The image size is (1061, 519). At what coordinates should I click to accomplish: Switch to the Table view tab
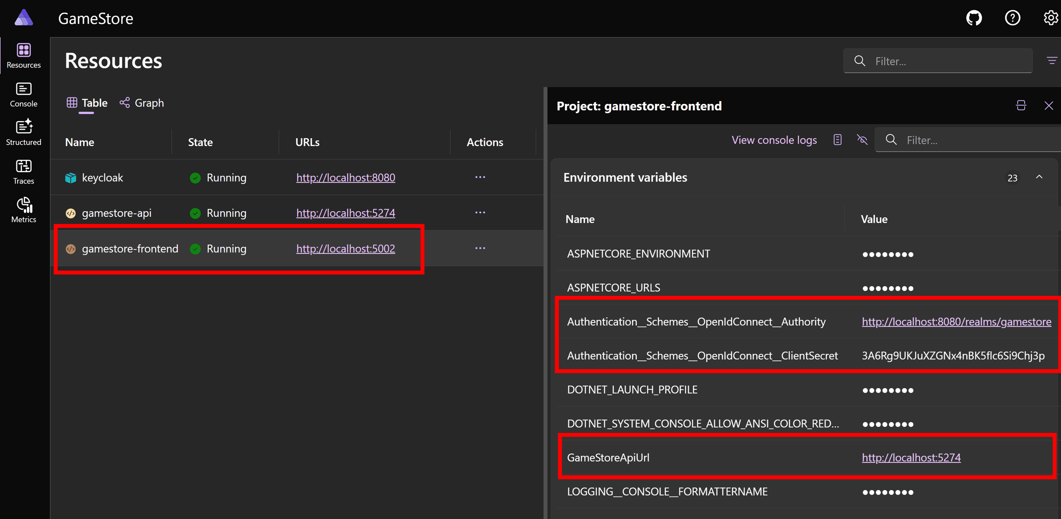(87, 103)
